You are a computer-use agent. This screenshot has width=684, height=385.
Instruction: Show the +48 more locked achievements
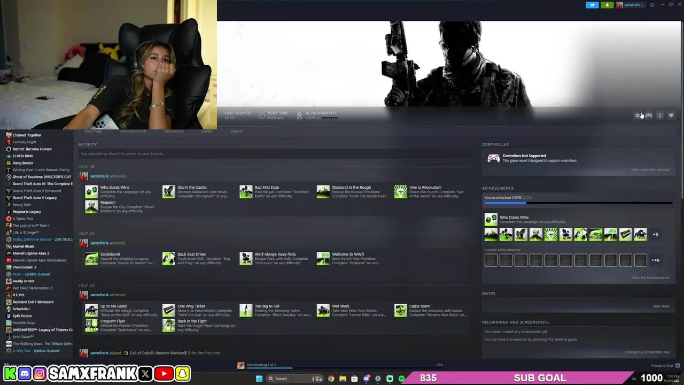point(655,260)
